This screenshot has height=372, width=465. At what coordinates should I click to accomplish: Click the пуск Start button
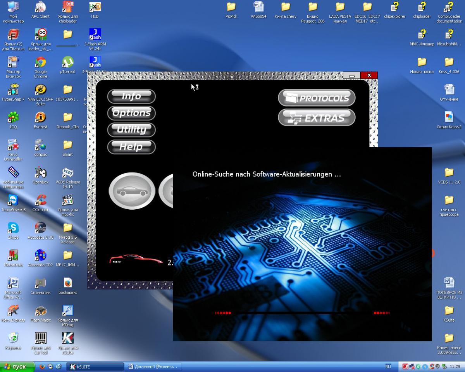(x=17, y=367)
